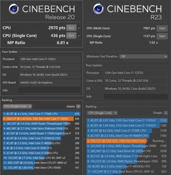
Task: Click the Cinebench R23 logo sphere
Action: [98, 9]
